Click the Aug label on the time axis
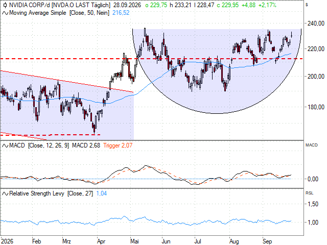The image size is (327, 245). coord(234,241)
